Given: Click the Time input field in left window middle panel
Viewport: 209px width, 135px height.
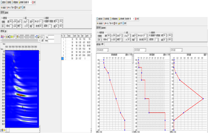Looking at the screenshot, I should (51, 37).
